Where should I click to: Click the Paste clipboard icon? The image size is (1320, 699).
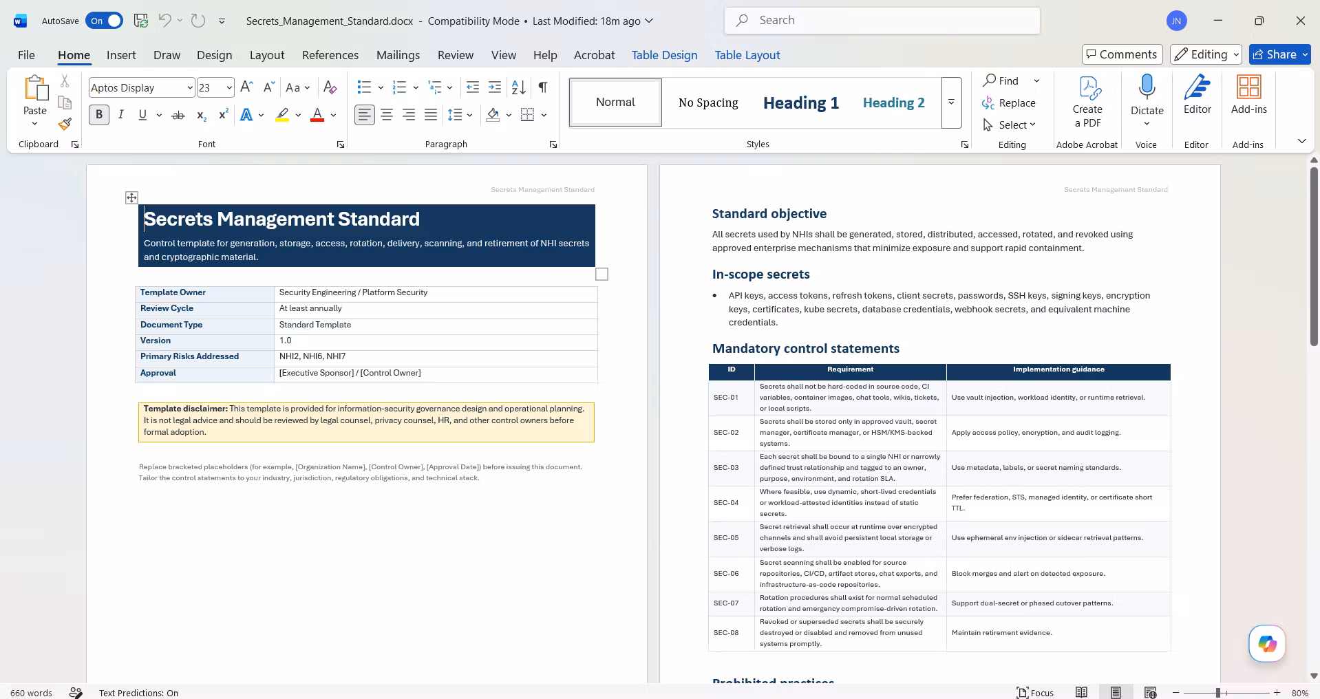(35, 88)
